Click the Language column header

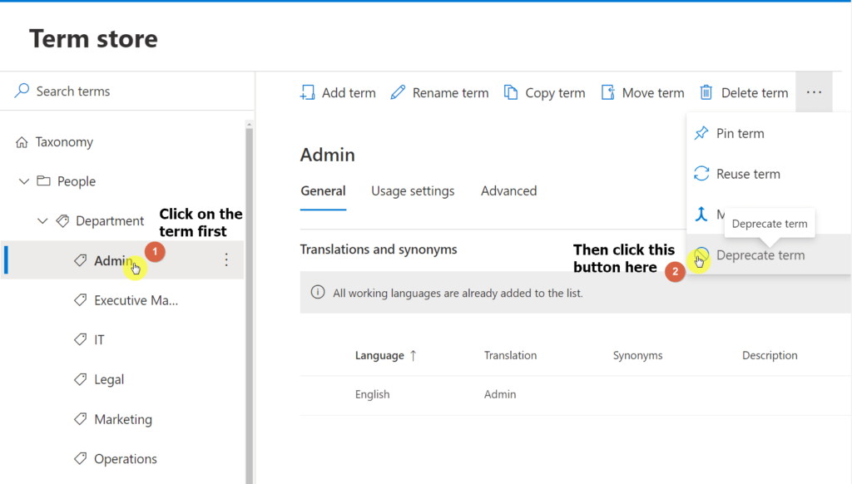379,355
